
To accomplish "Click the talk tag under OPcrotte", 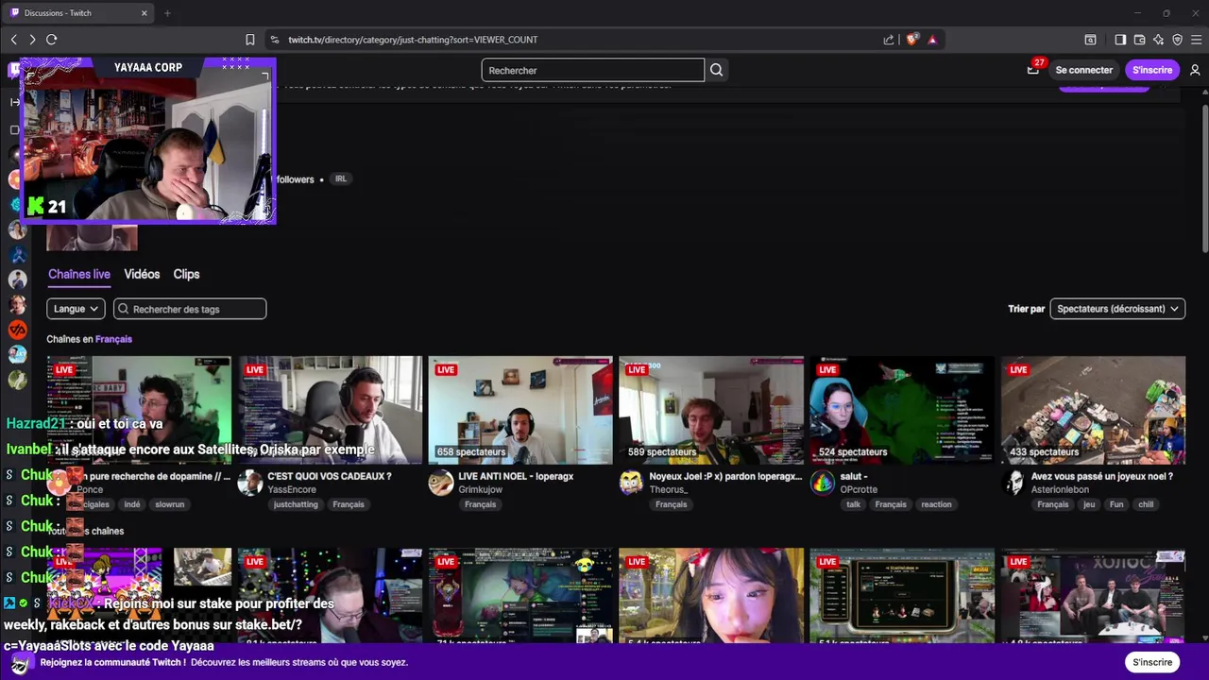I will [x=854, y=504].
